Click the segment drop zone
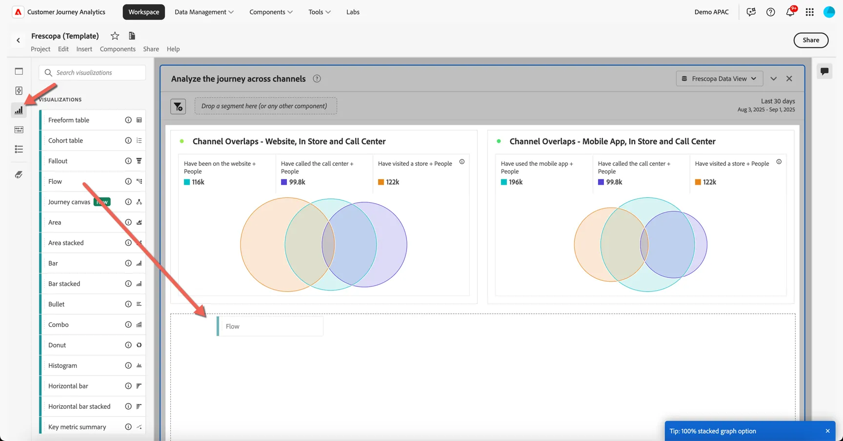The height and width of the screenshot is (441, 843). point(265,106)
